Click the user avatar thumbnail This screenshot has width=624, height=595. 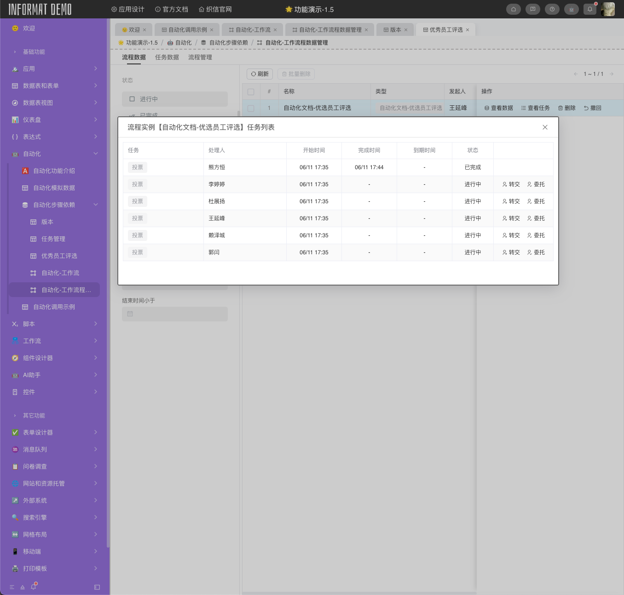coord(607,9)
